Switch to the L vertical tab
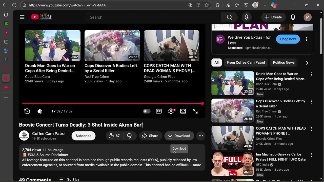324x182 pixels. tap(6, 60)
